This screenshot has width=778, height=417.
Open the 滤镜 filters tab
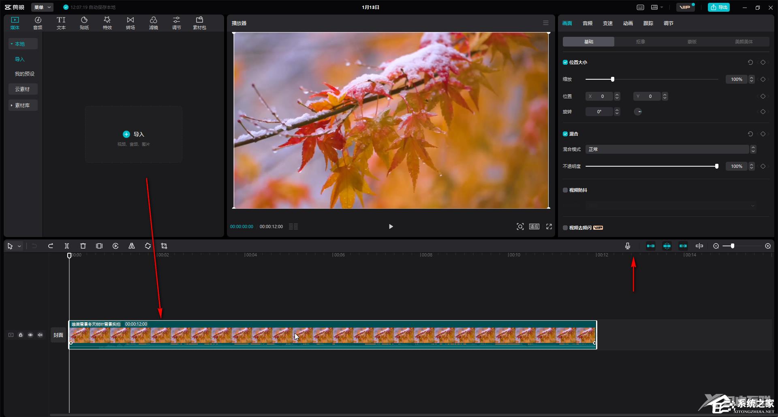coord(153,23)
